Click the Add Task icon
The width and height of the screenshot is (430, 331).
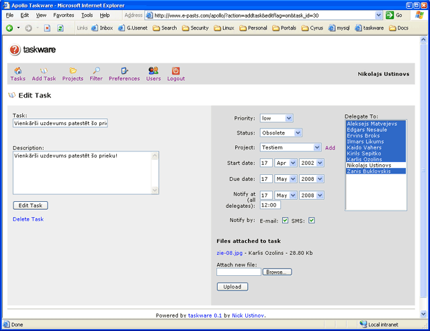pos(44,71)
